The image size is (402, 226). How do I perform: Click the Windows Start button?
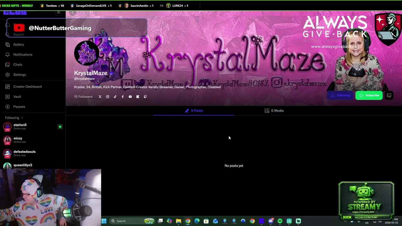[104, 221]
